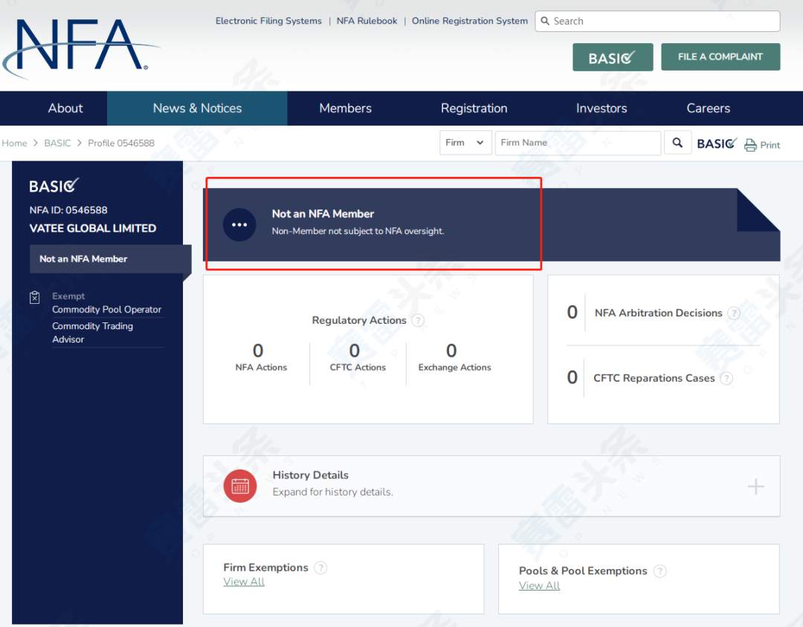Click the red calendar icon in History Details
This screenshot has height=627, width=803.
click(239, 486)
